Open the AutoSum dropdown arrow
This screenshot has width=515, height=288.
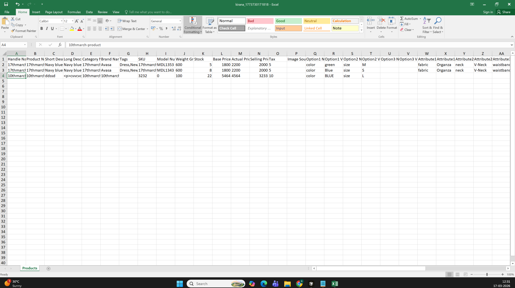point(420,19)
